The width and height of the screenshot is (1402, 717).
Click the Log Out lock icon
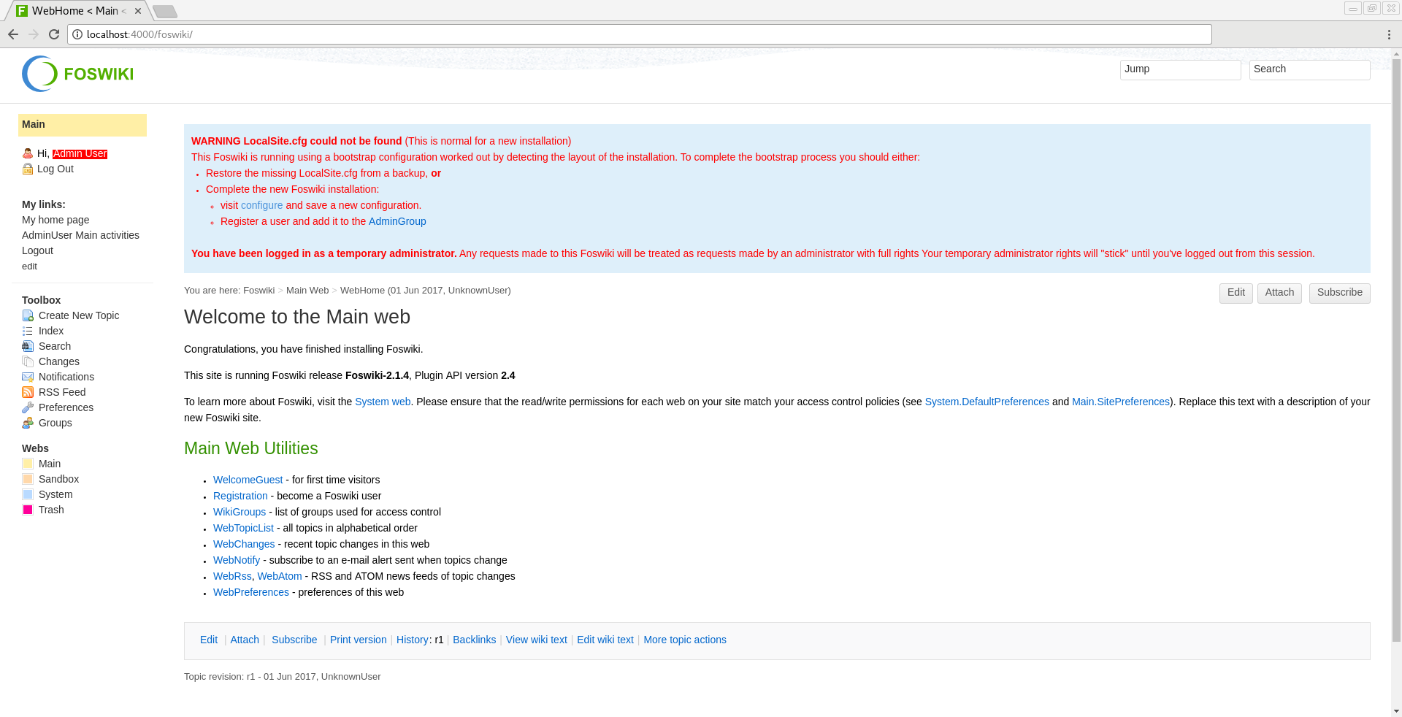coord(28,169)
